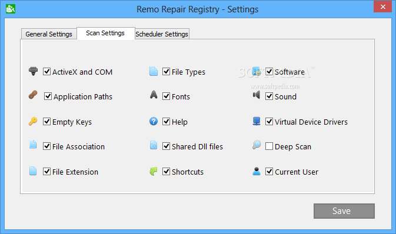Click the Deep Scan magnifier icon

click(x=257, y=145)
